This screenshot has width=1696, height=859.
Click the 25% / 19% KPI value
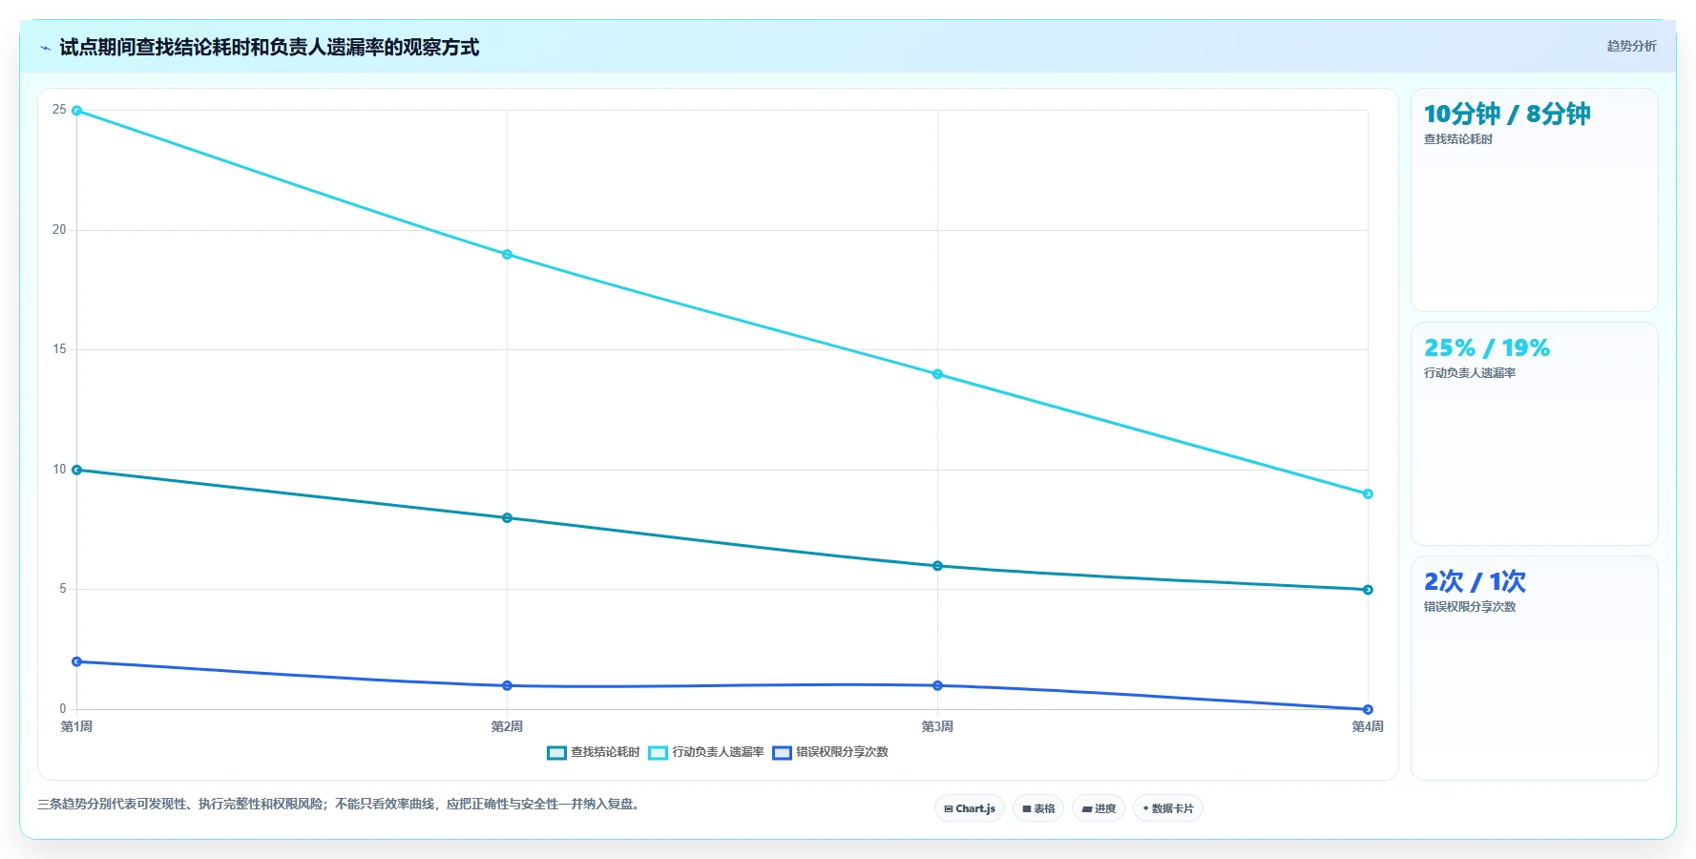tap(1487, 348)
